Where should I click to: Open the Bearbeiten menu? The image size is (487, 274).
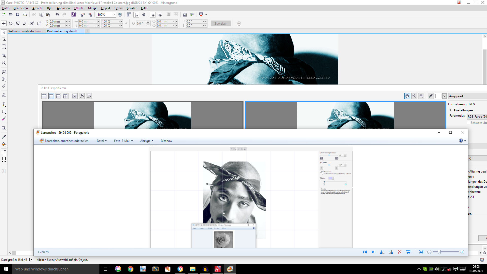point(21,8)
